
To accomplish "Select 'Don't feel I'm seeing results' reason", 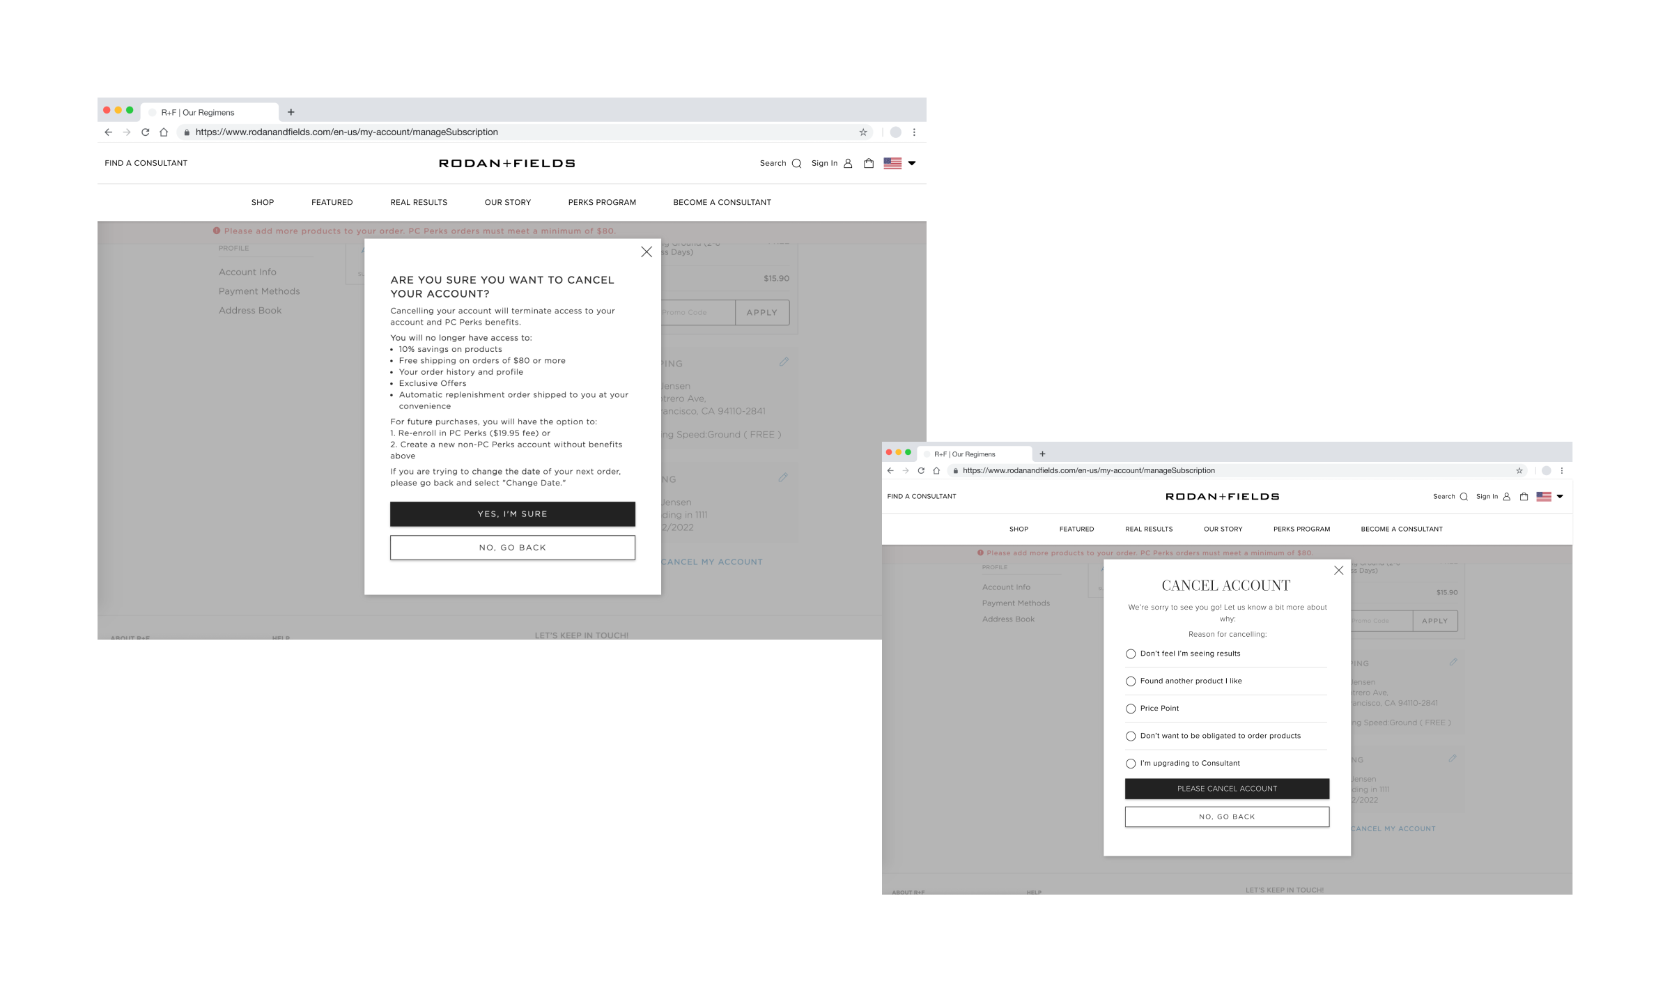I will pyautogui.click(x=1131, y=654).
